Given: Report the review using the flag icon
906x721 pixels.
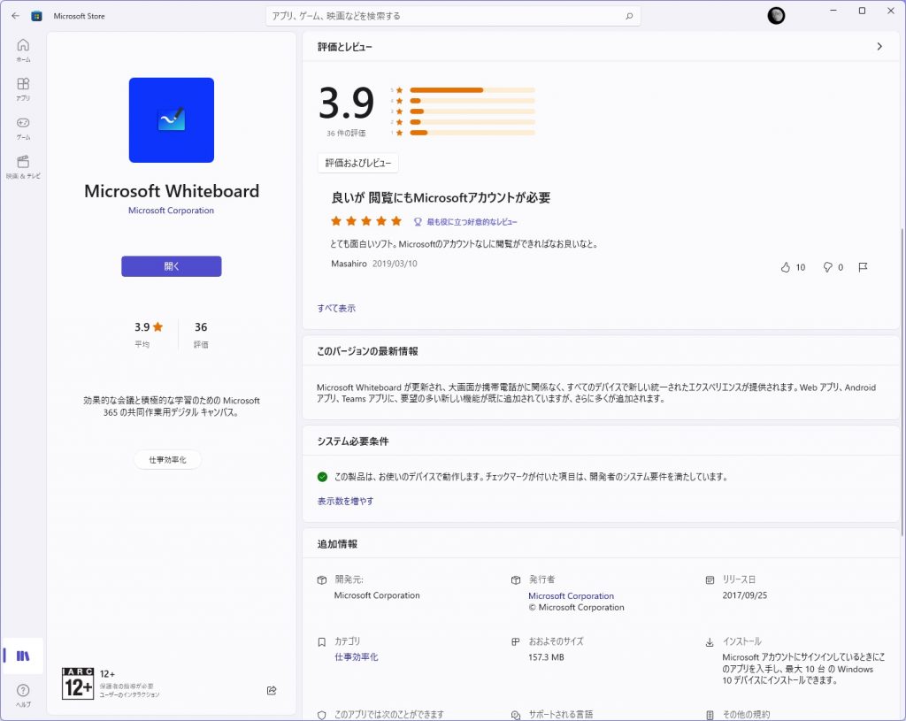Looking at the screenshot, I should tap(863, 266).
